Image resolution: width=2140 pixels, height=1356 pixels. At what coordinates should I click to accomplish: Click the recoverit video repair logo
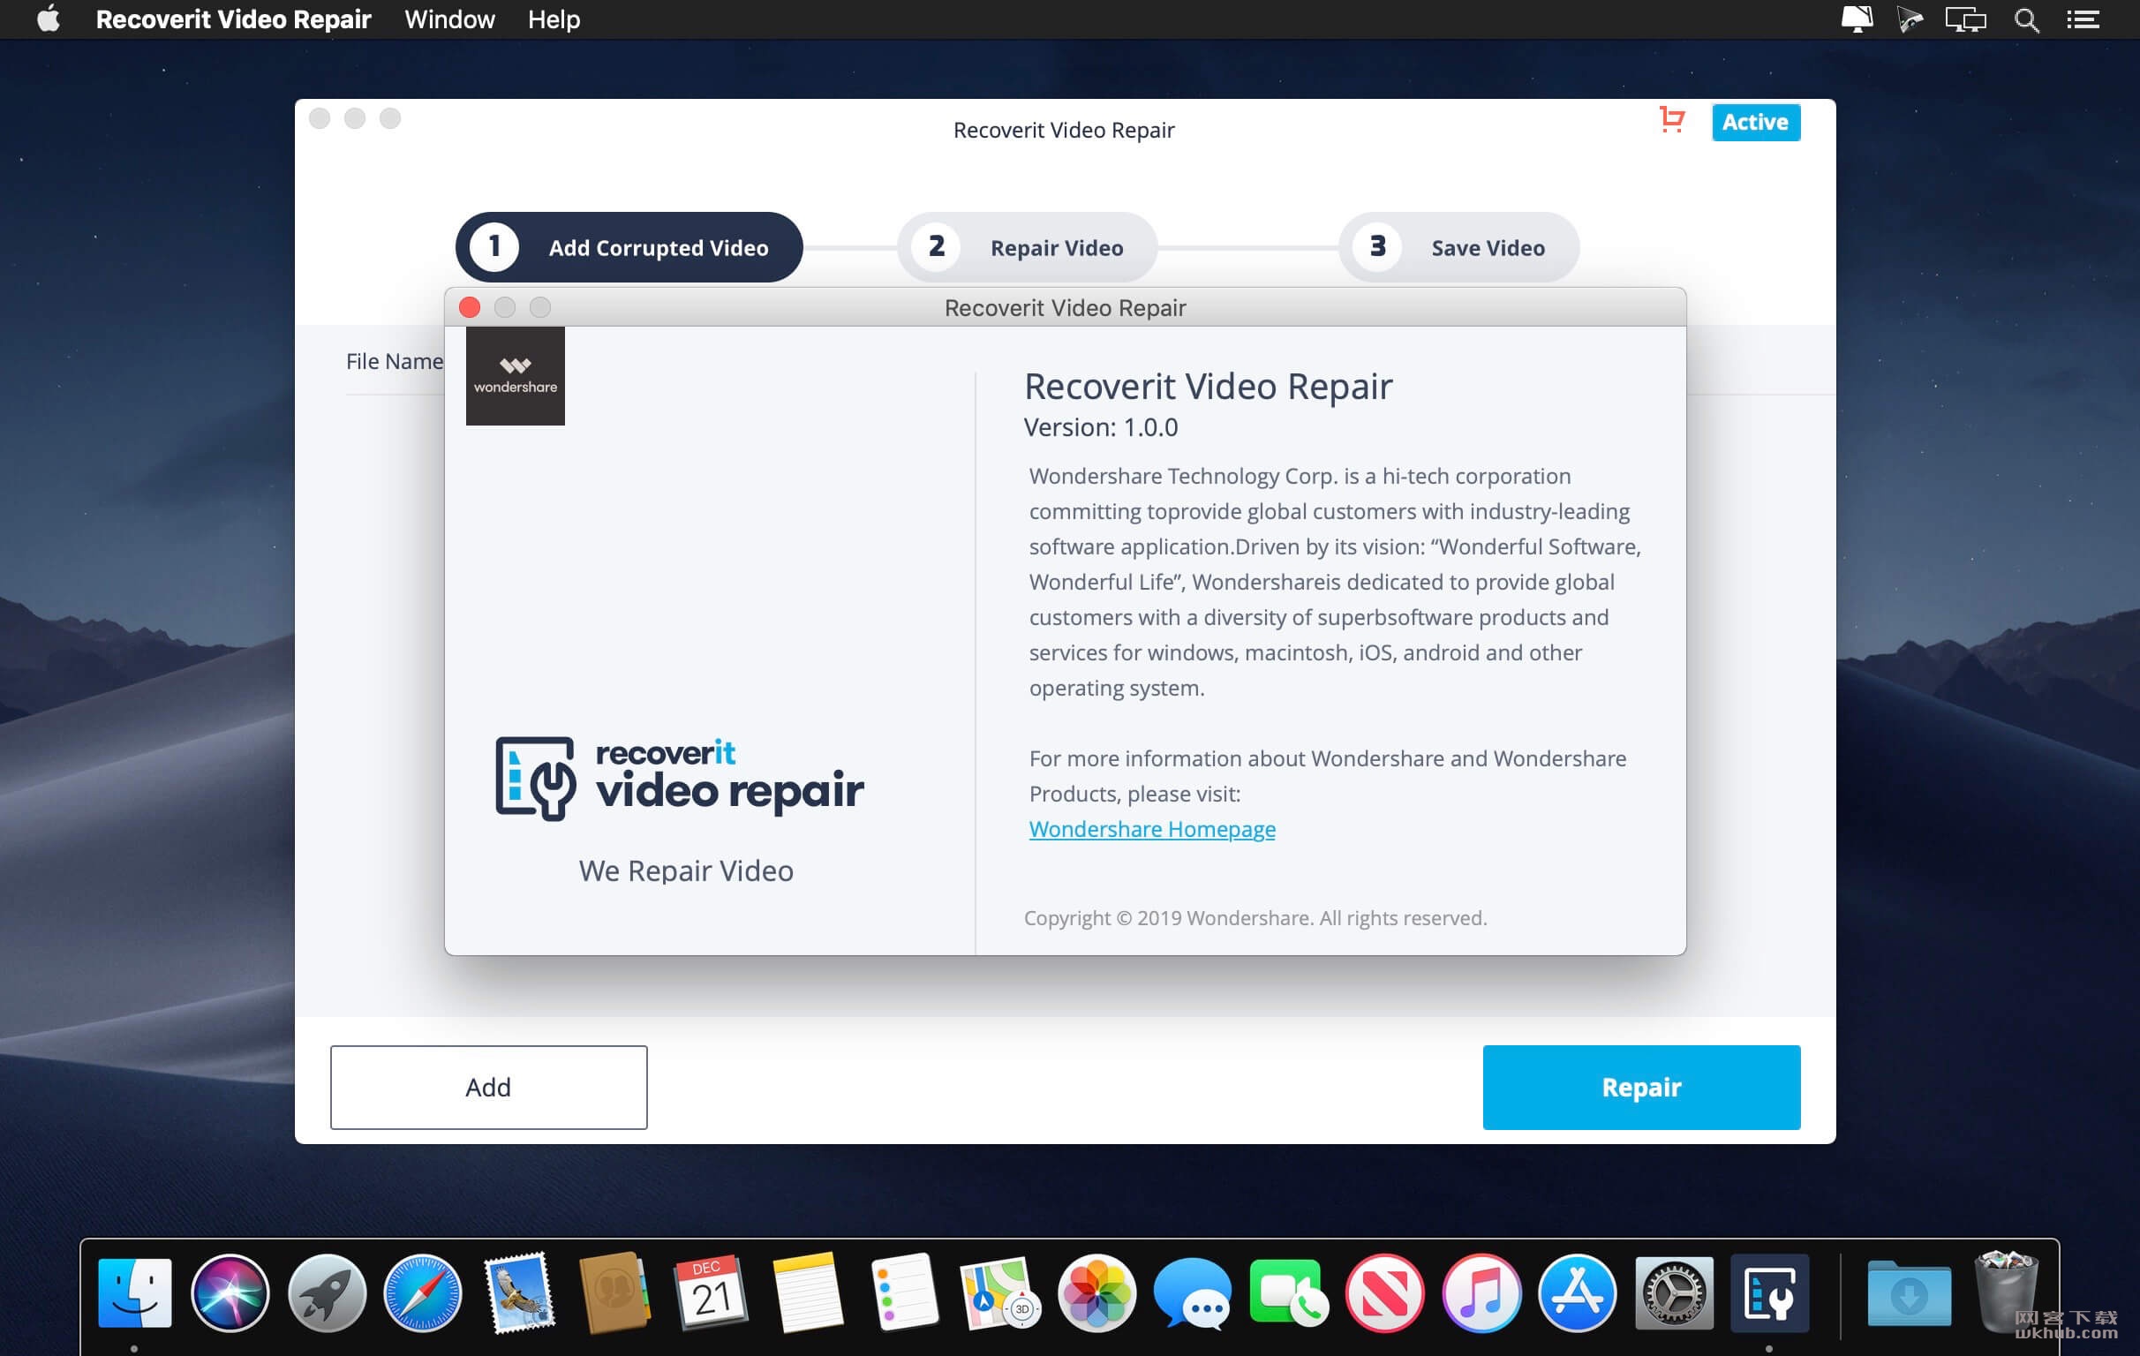679,778
